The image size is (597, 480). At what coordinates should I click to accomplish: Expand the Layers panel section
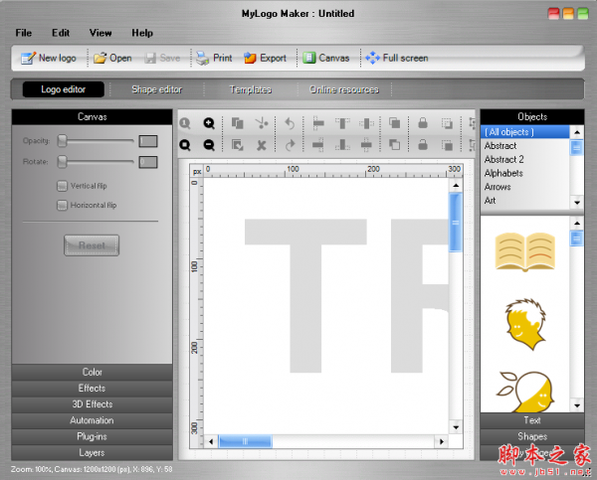(x=92, y=452)
